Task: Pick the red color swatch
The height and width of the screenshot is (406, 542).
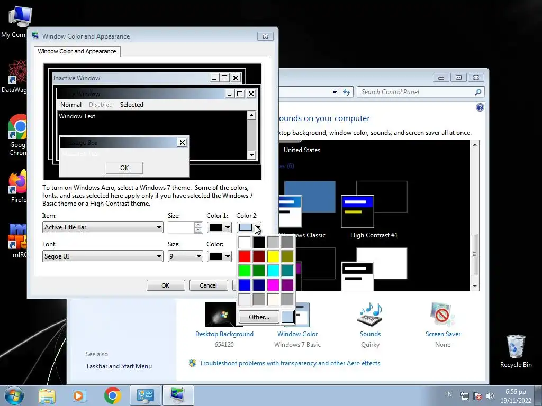Action: (x=245, y=256)
